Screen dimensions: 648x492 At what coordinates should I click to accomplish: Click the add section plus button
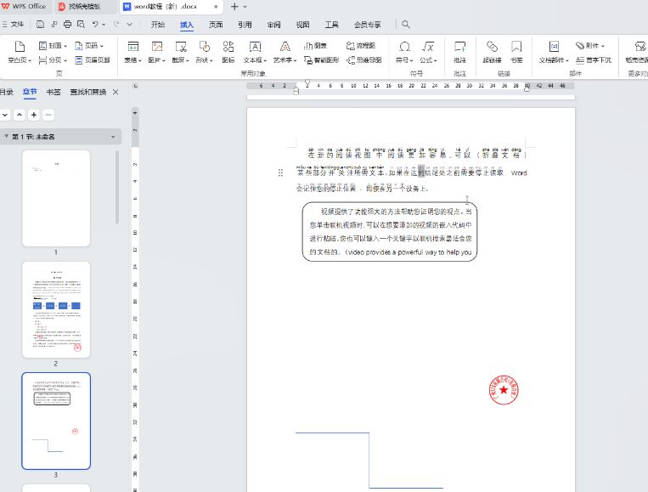[x=34, y=115]
